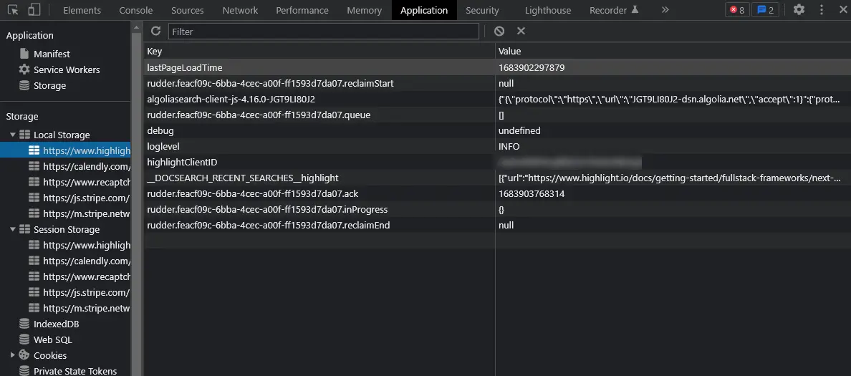
Task: Select the highlightClientID row
Action: (x=182, y=163)
